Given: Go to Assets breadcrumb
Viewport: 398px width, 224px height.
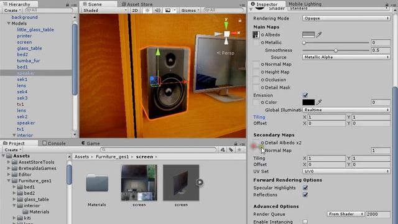Looking at the screenshot, I should click(81, 157).
